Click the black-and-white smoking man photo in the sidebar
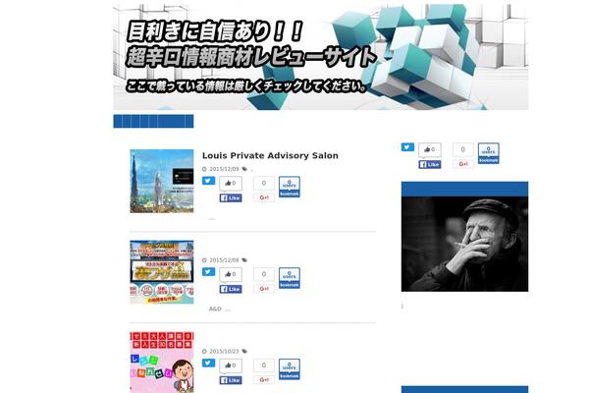 (464, 244)
